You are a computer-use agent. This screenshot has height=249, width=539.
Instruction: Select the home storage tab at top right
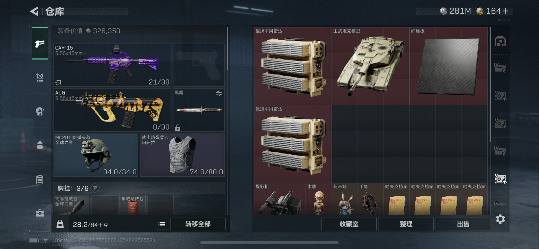click(x=500, y=41)
